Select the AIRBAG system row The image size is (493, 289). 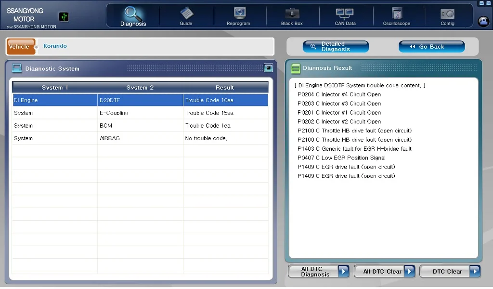click(140, 138)
